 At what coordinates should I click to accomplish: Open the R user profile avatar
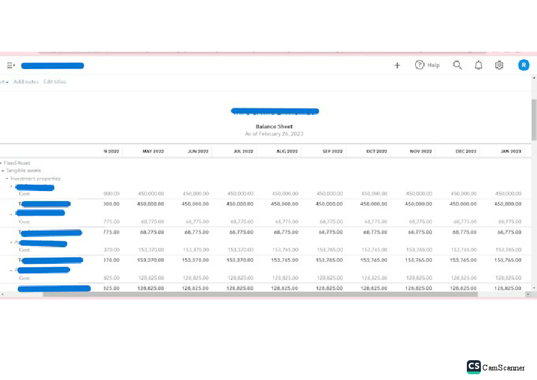[x=524, y=65]
